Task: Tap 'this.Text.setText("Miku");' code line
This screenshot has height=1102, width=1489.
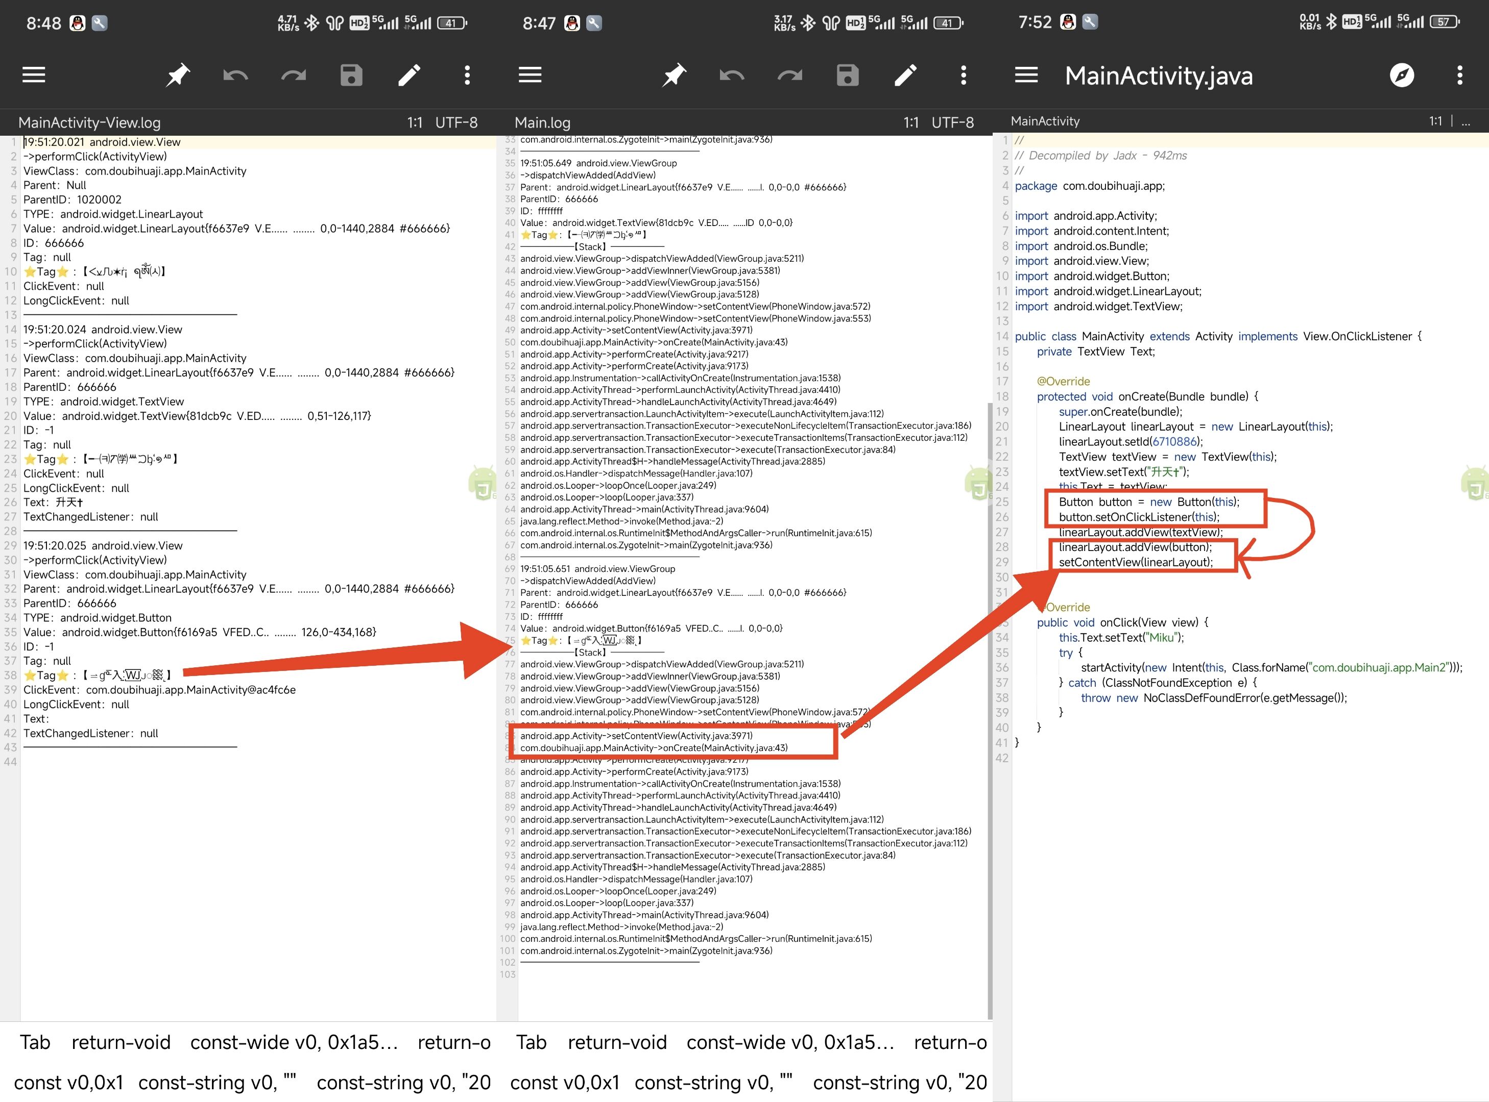Action: (x=1121, y=638)
